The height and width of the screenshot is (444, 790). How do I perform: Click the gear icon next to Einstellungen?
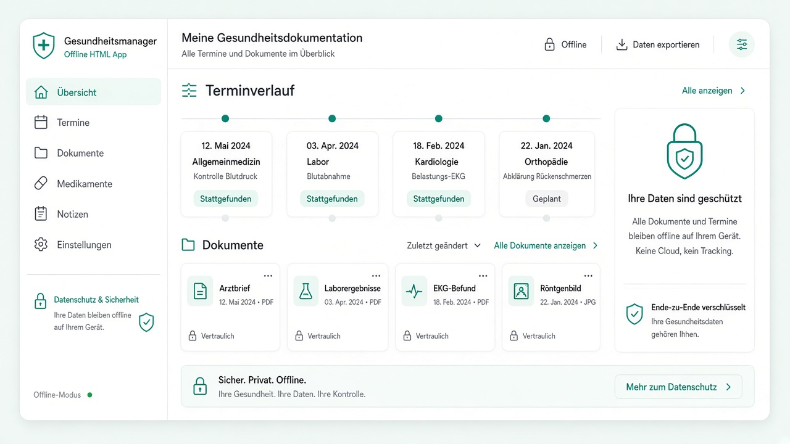pyautogui.click(x=41, y=245)
